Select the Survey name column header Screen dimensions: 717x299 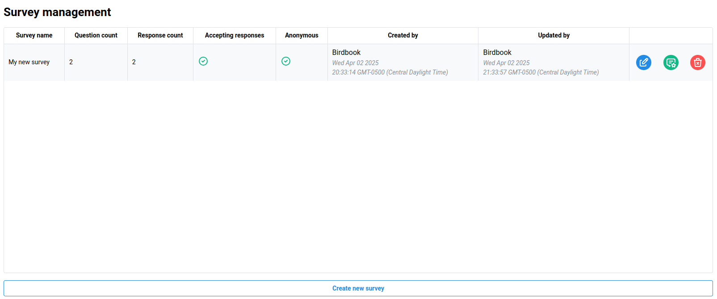[34, 35]
